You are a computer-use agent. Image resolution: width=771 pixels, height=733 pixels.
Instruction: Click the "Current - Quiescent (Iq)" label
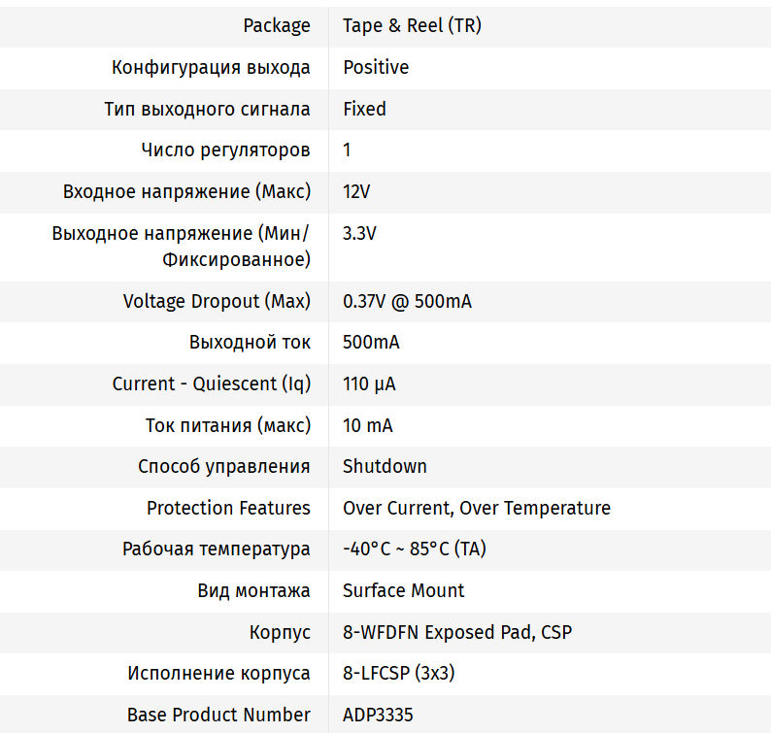coord(212,384)
